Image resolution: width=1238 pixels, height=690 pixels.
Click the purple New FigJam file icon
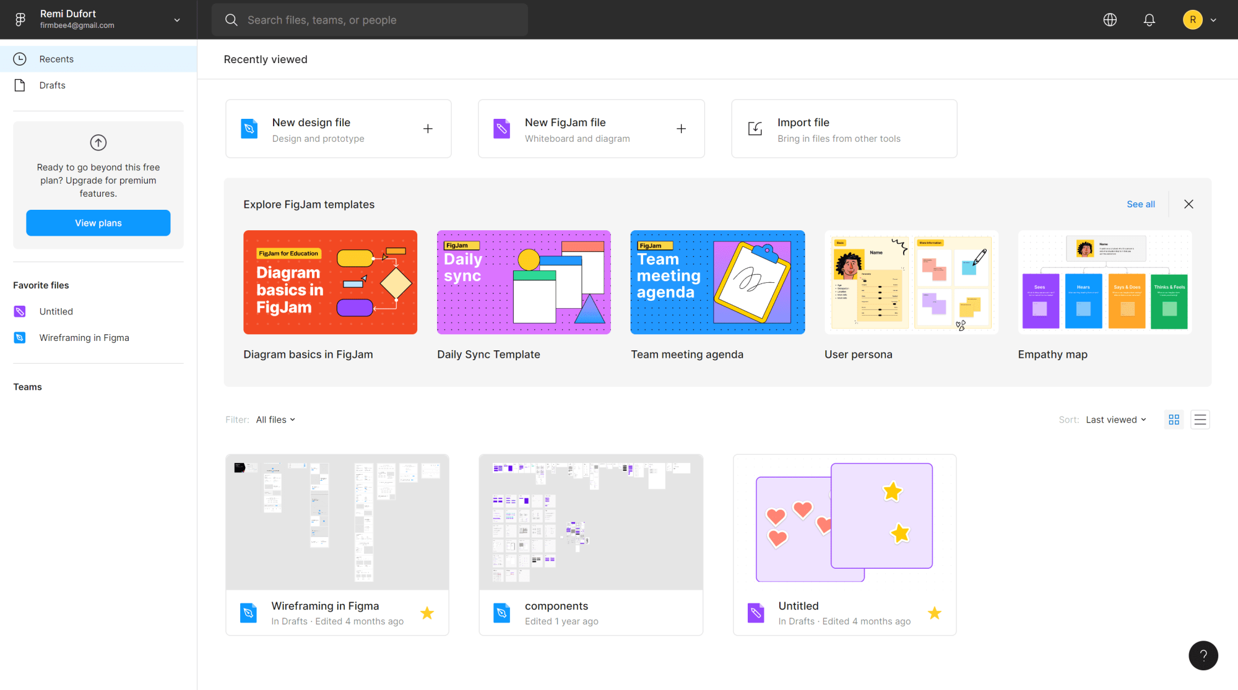click(x=502, y=129)
